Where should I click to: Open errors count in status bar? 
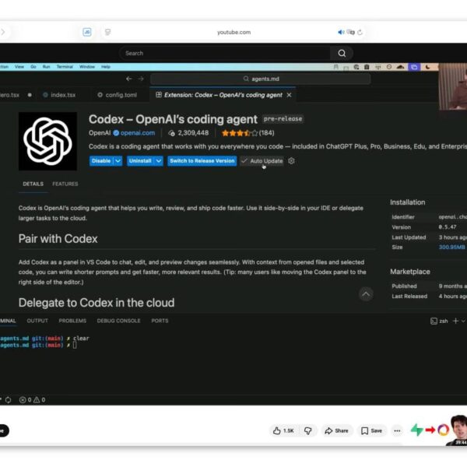[x=25, y=400]
